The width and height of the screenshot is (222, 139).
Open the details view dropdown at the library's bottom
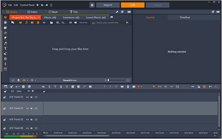pos(36,80)
